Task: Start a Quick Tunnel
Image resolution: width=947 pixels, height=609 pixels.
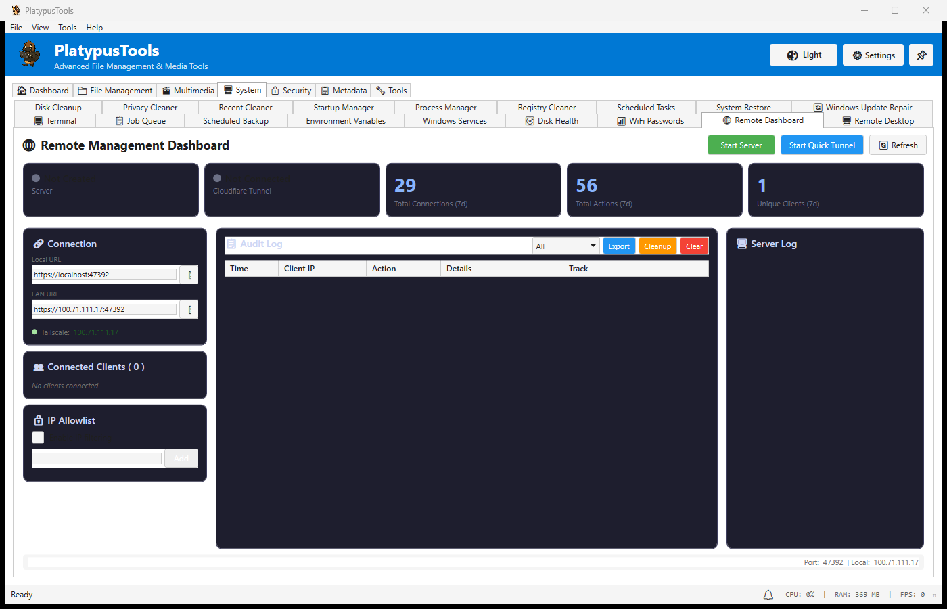Action: click(822, 145)
